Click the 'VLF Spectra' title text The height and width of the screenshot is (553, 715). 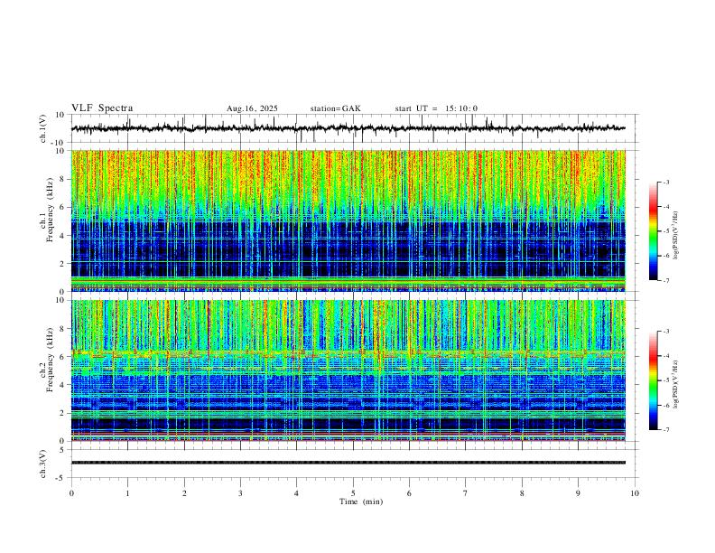coord(102,108)
